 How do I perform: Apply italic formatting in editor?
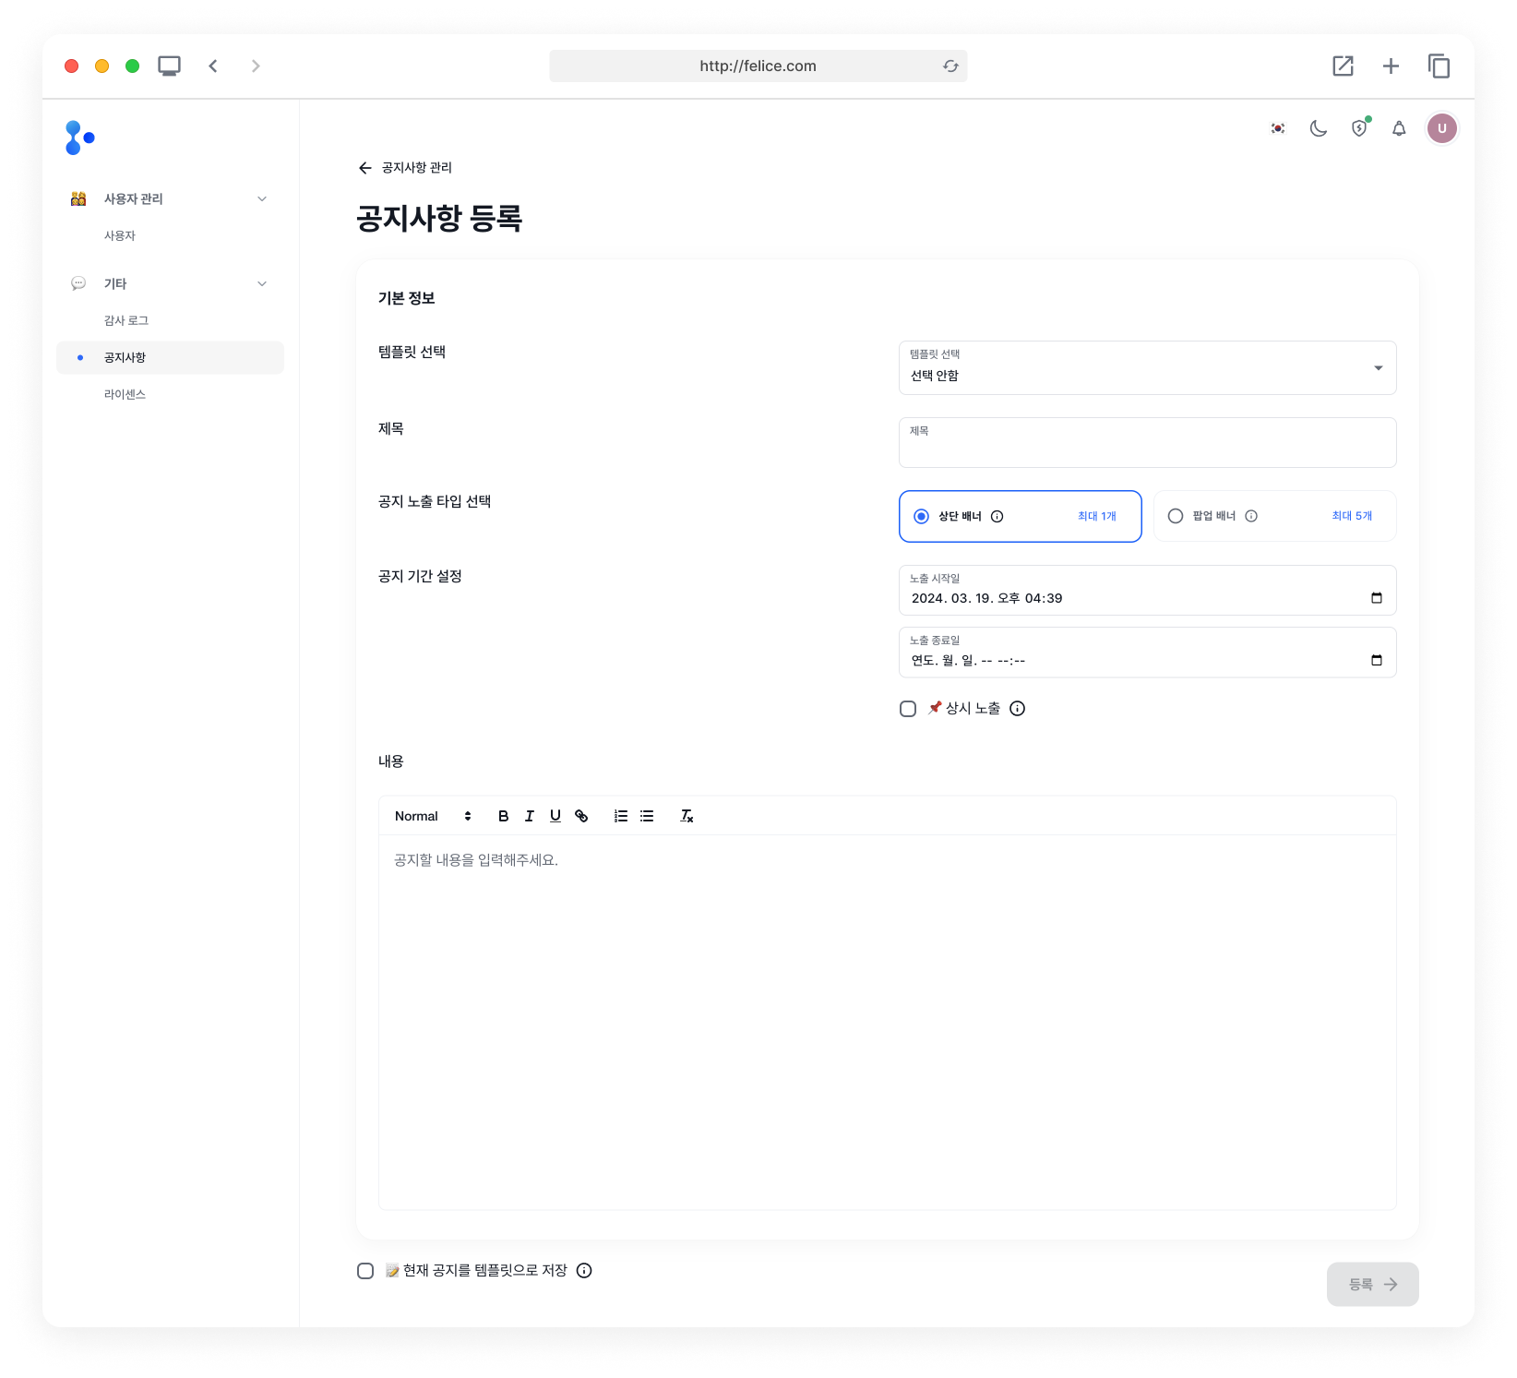[x=529, y=816]
